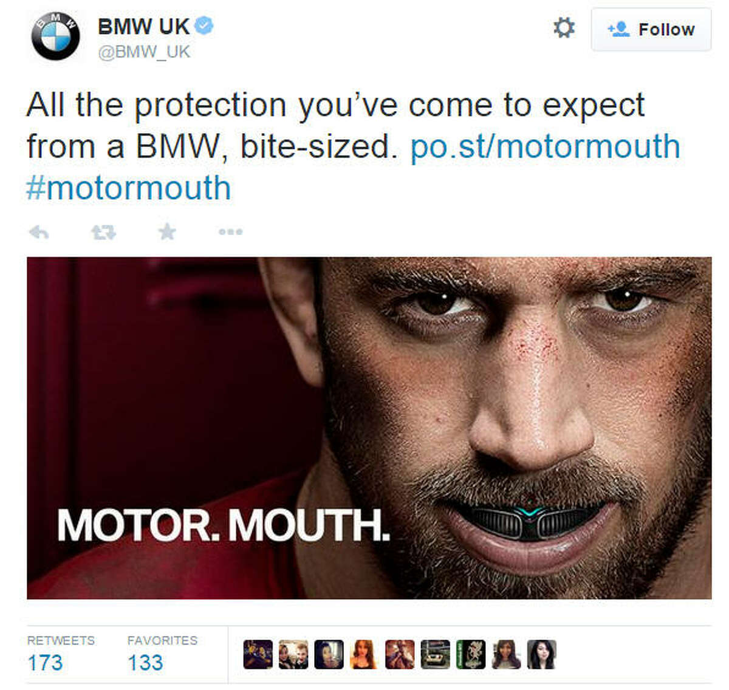Toggle retweet state on this tweet
Screen dimensions: 729x690
(x=103, y=231)
